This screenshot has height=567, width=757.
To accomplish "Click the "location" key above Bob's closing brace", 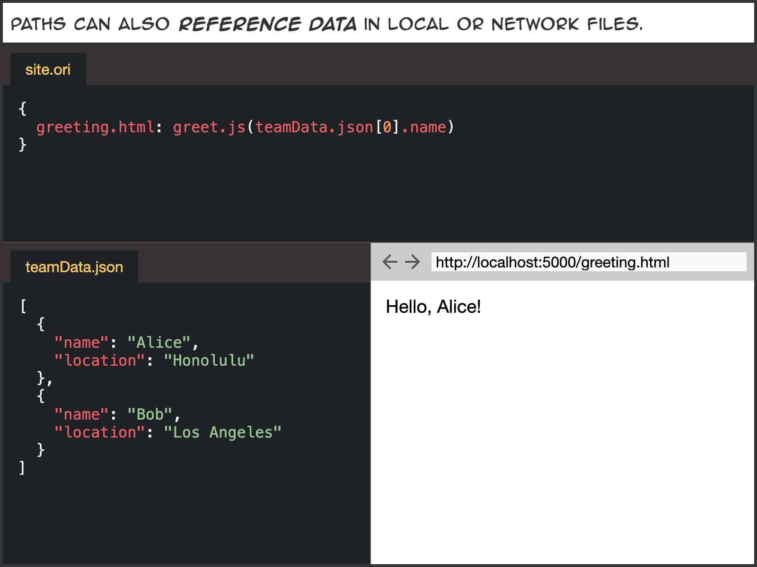I will click(100, 432).
